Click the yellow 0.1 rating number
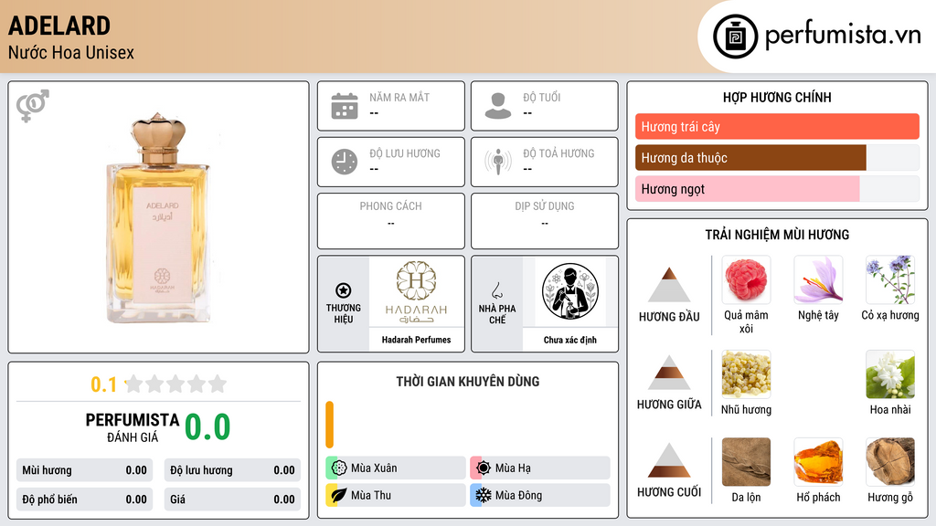 coord(104,384)
